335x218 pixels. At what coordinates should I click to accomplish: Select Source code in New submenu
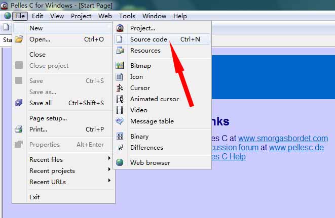coord(162,39)
